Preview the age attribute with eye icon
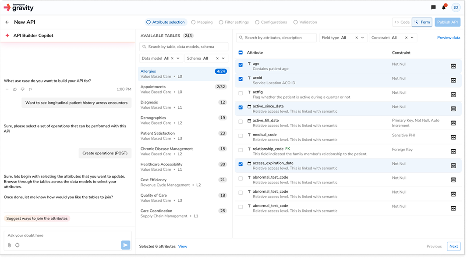Screen dimensions: 467x258 [x=453, y=66]
